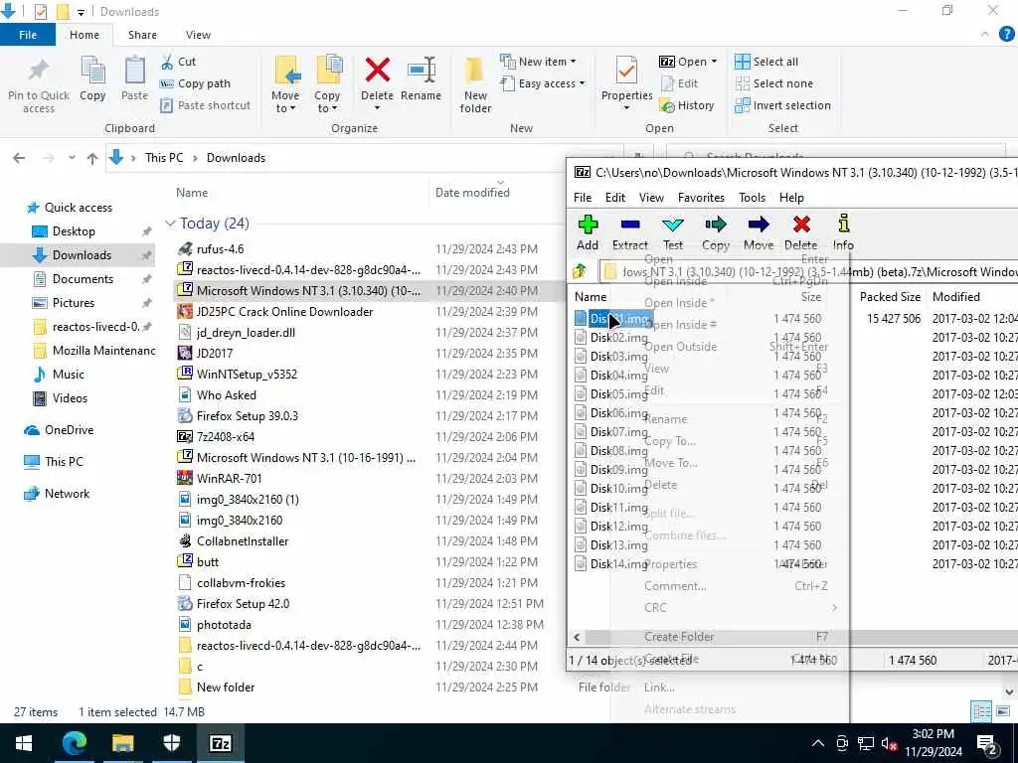Click History in the Open group
The image size is (1018, 763).
click(x=687, y=105)
